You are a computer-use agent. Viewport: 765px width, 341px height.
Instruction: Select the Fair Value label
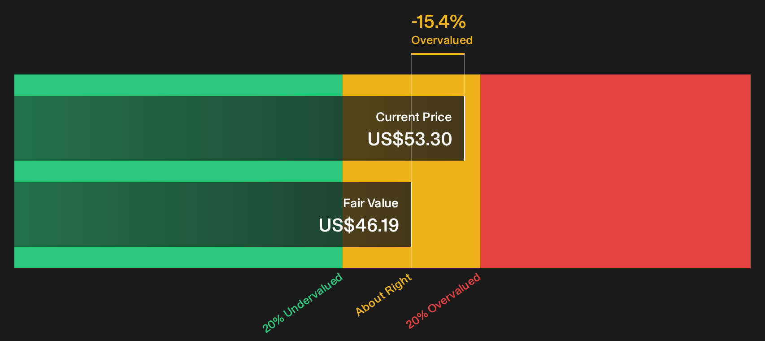[371, 203]
